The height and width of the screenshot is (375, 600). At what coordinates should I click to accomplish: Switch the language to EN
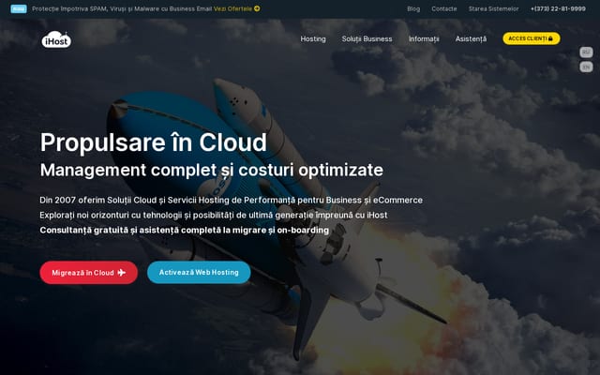pyautogui.click(x=586, y=67)
